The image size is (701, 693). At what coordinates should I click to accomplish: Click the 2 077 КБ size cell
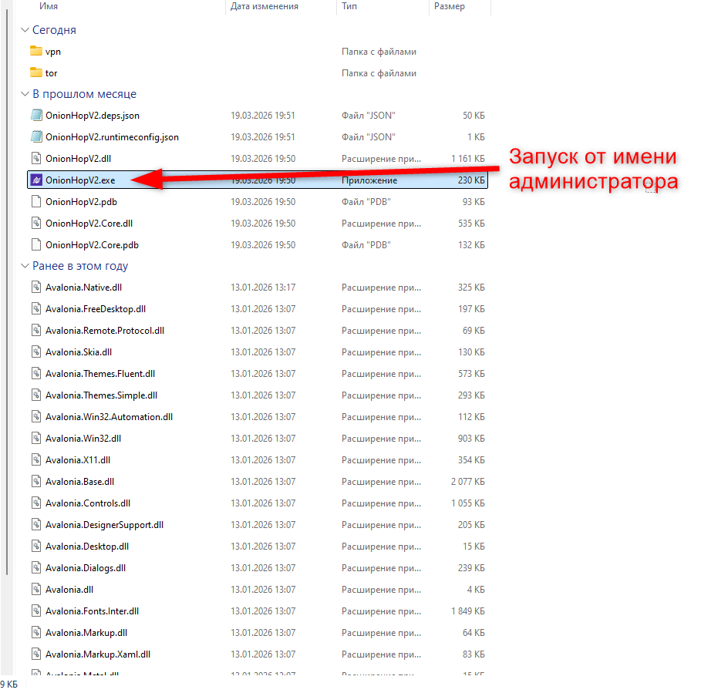click(x=467, y=482)
